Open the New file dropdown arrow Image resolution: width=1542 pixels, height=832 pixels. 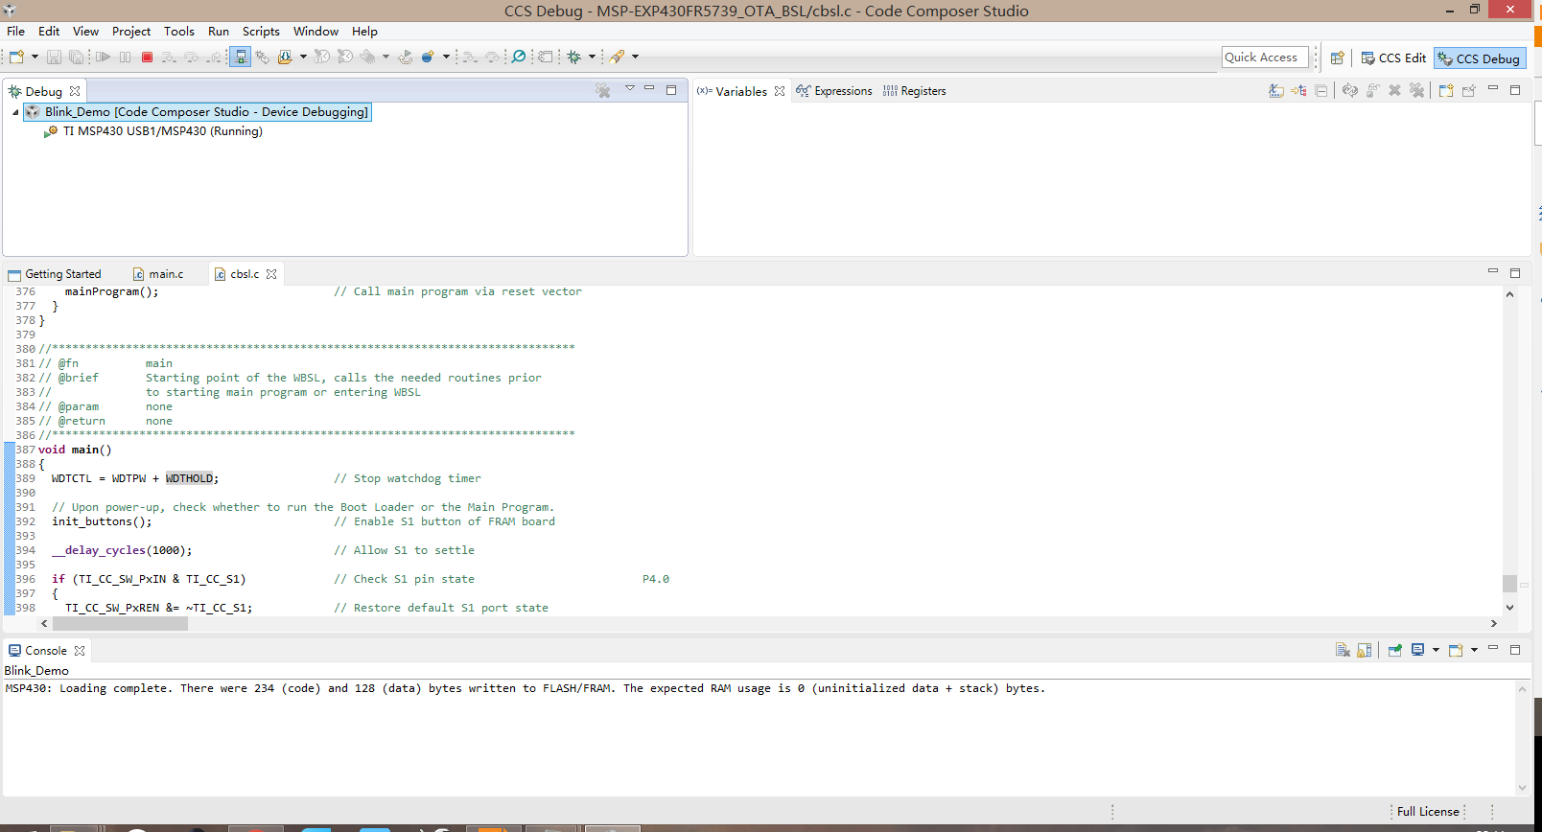point(35,58)
